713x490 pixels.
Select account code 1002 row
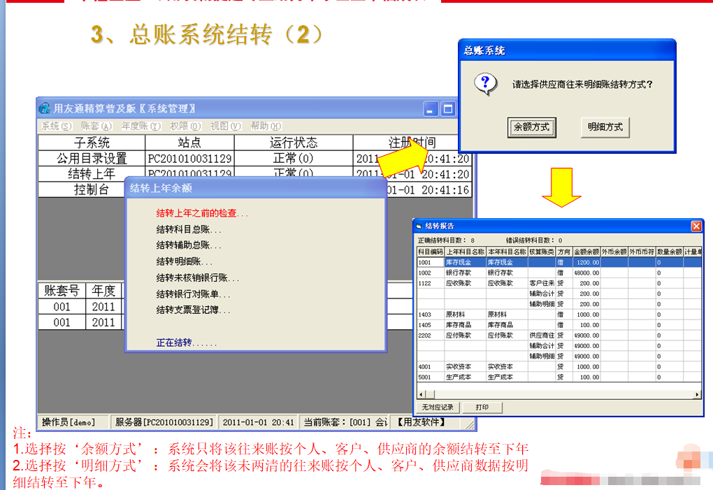tap(559, 273)
